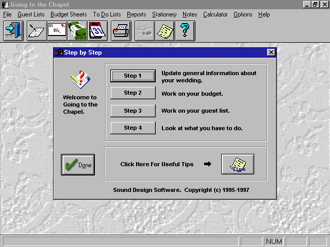
Task: Open the Calculator menu
Action: 215,14
